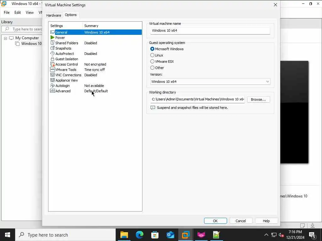
Task: Open Outlook from the taskbar
Action: click(170, 235)
